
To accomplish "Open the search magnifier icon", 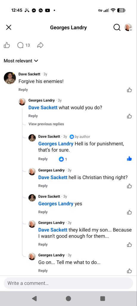I will click(117, 28).
